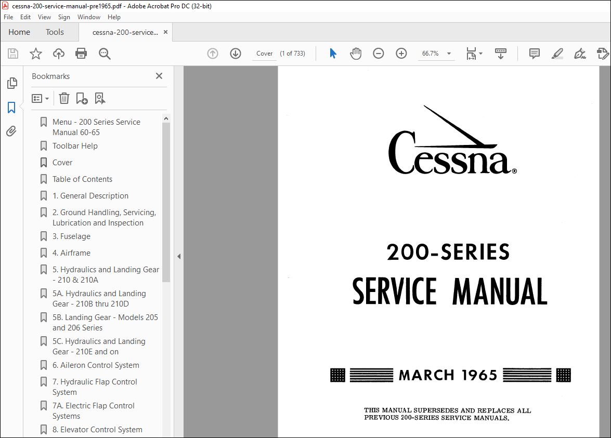
Task: Jump to the Cover bookmark
Action: click(62, 162)
